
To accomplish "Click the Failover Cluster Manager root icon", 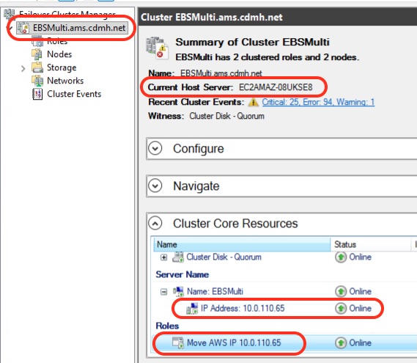I will (x=10, y=14).
